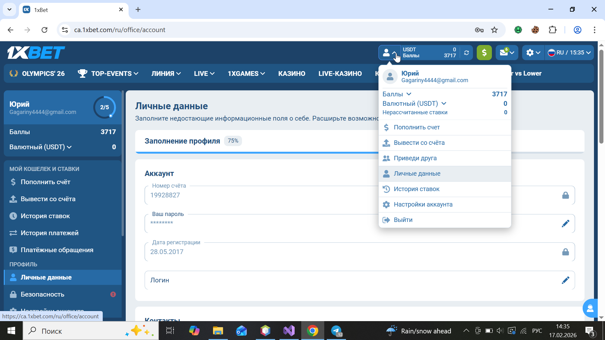Image resolution: width=605 pixels, height=340 pixels.
Task: Refresh the USDT balance in header
Action: tap(466, 53)
